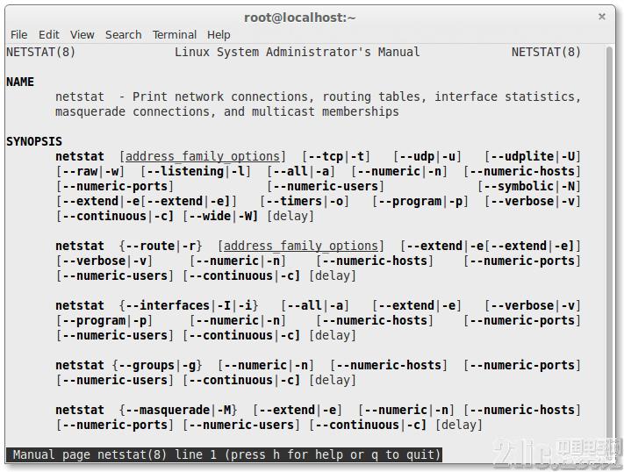Click the Manual page netstat(8) status line
The height and width of the screenshot is (472, 624).
[x=224, y=454]
